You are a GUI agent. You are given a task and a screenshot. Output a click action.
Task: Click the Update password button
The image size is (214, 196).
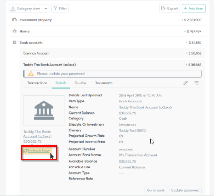[185, 190]
